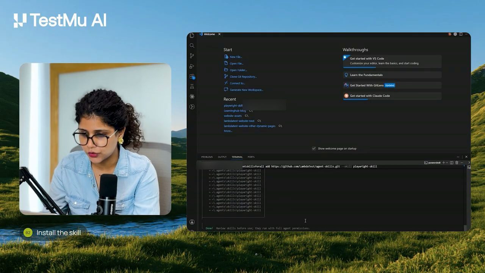The height and width of the screenshot is (273, 485).
Task: Click the New File link
Action: [233, 57]
